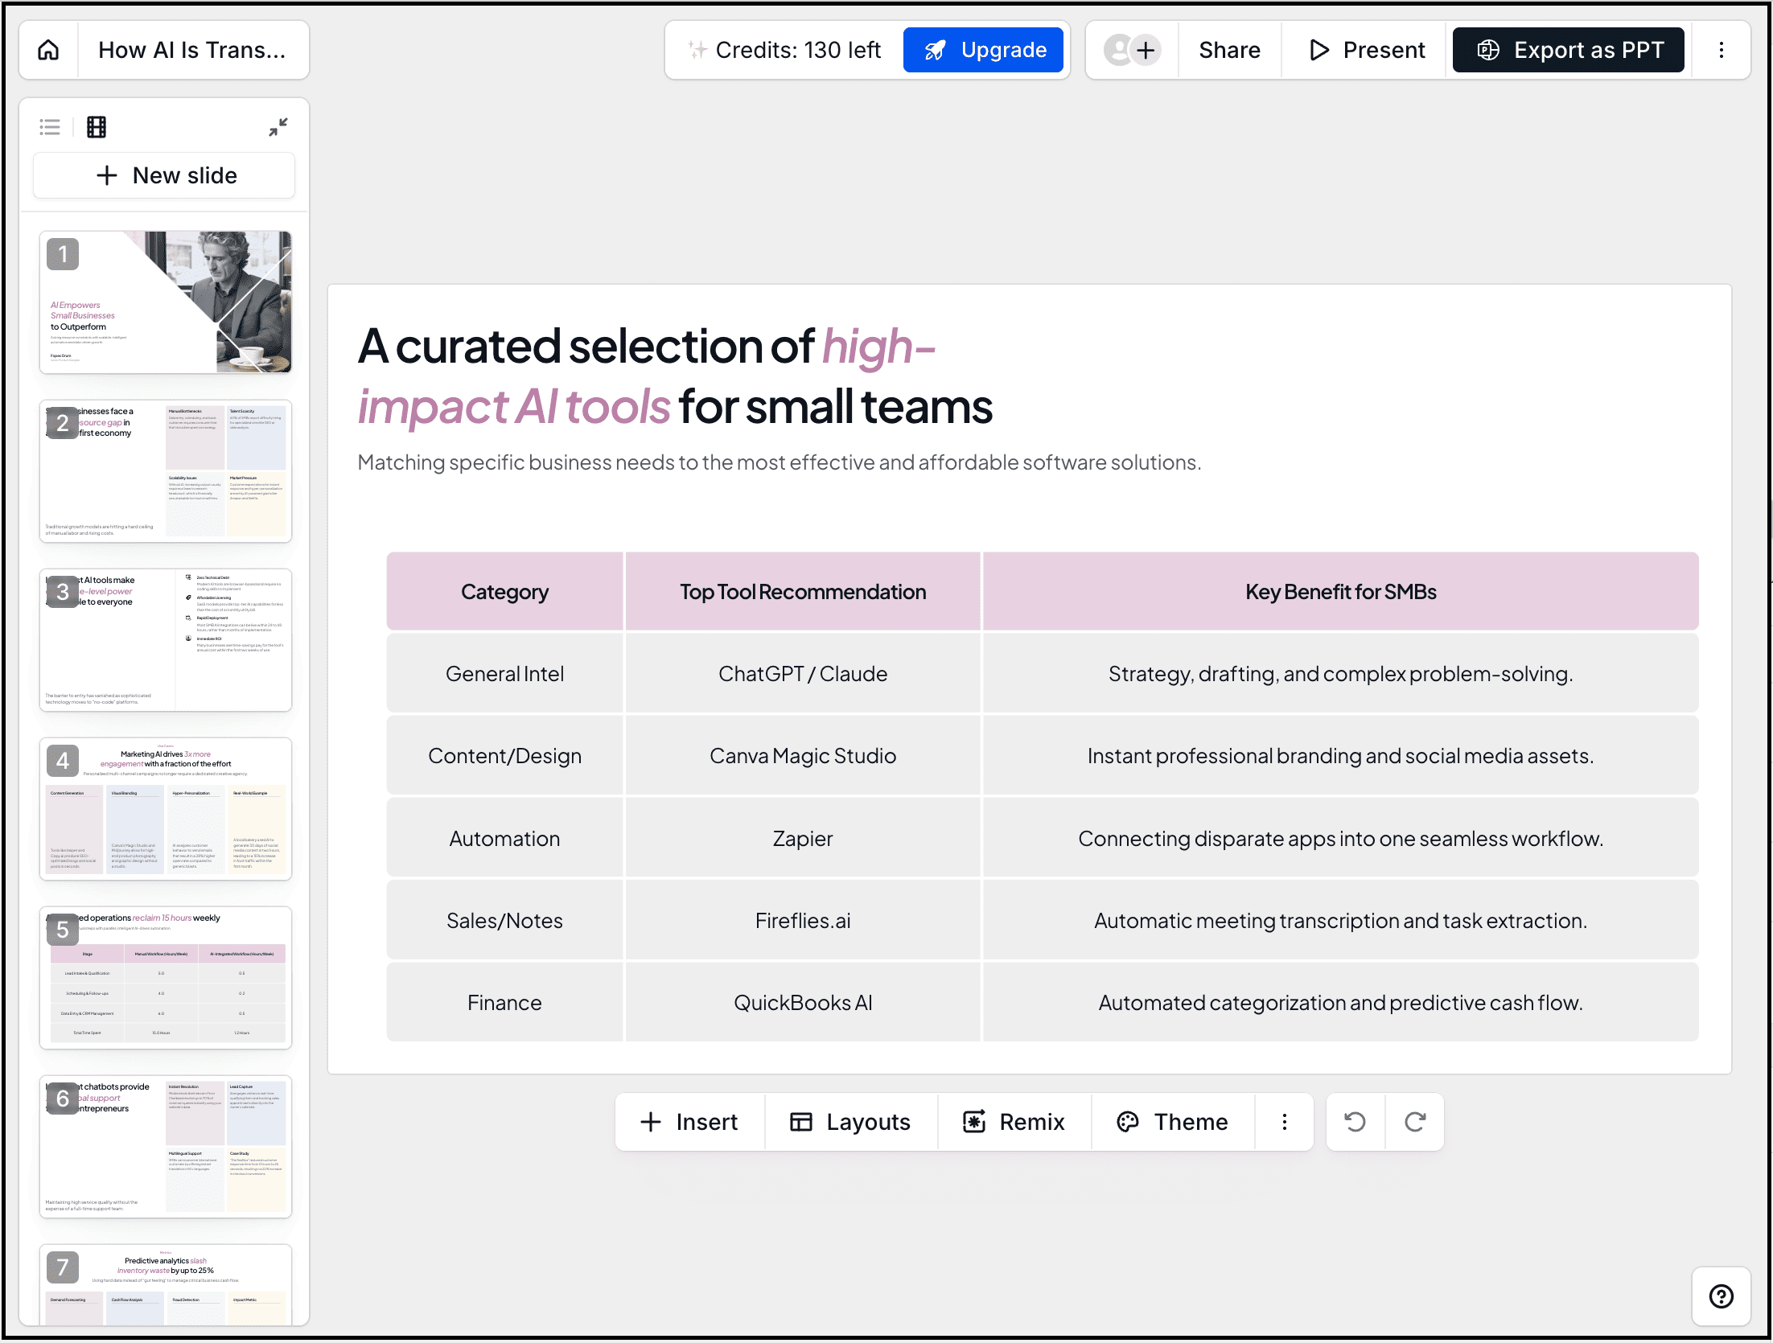Image resolution: width=1773 pixels, height=1343 pixels.
Task: Select the 'ChatGPT / Claude' cell
Action: pyautogui.click(x=803, y=674)
